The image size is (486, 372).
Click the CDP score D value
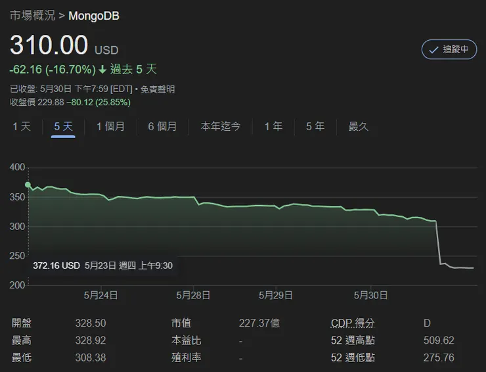pos(427,323)
